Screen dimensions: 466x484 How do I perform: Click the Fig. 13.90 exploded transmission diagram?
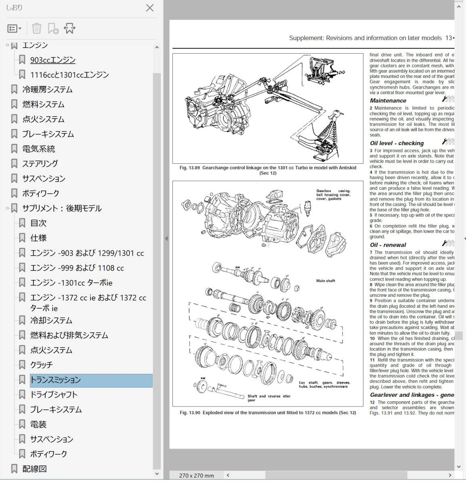click(268, 293)
